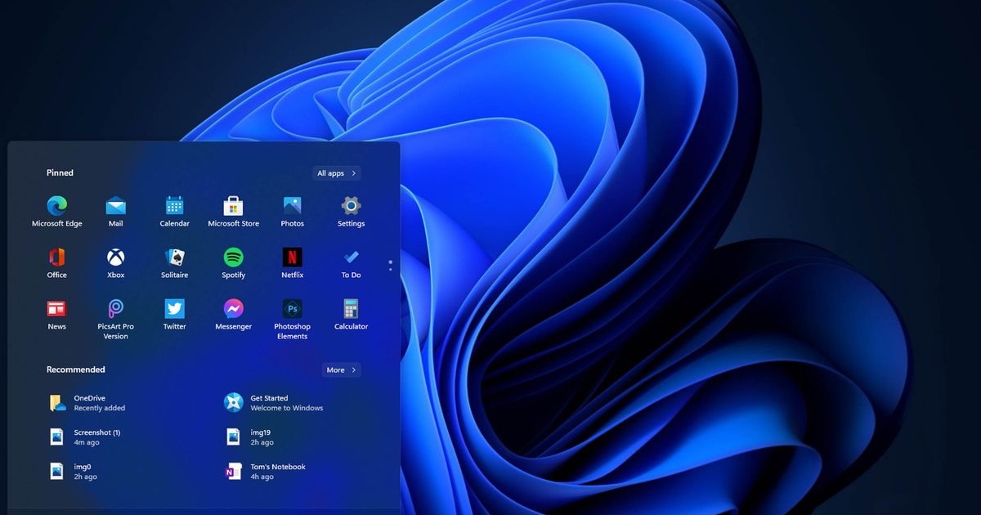Launch Spotify from pinned apps
Screen dimensions: 981x515
pos(233,263)
